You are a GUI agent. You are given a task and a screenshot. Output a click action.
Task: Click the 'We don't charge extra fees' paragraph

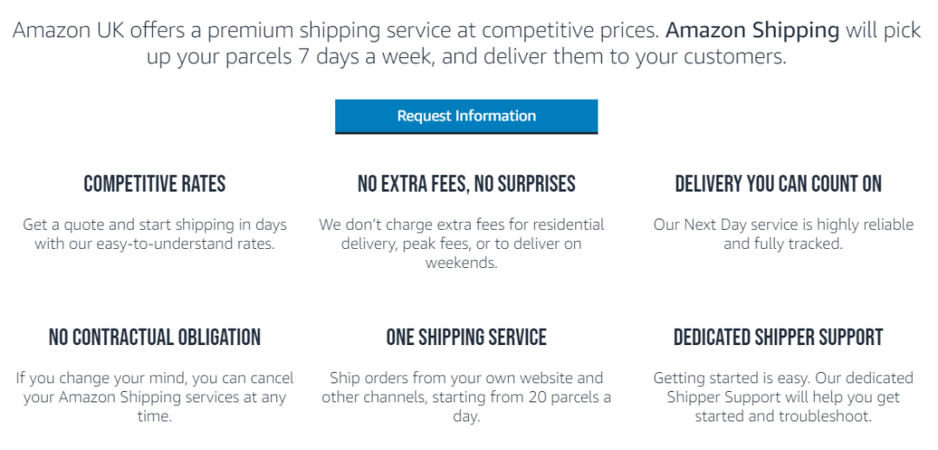(x=461, y=244)
